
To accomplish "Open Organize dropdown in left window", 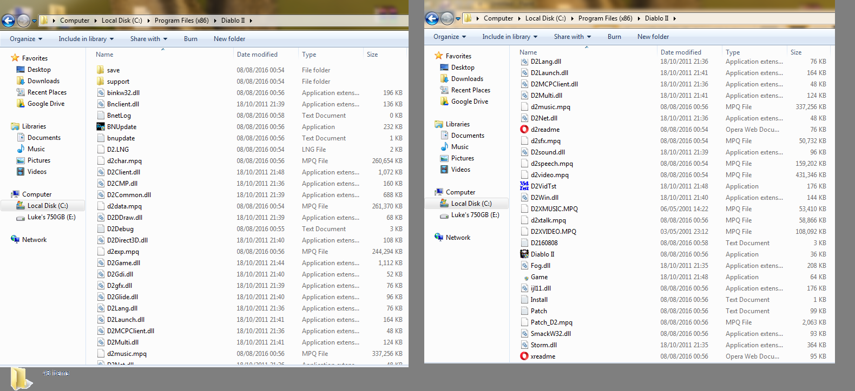I will [25, 39].
